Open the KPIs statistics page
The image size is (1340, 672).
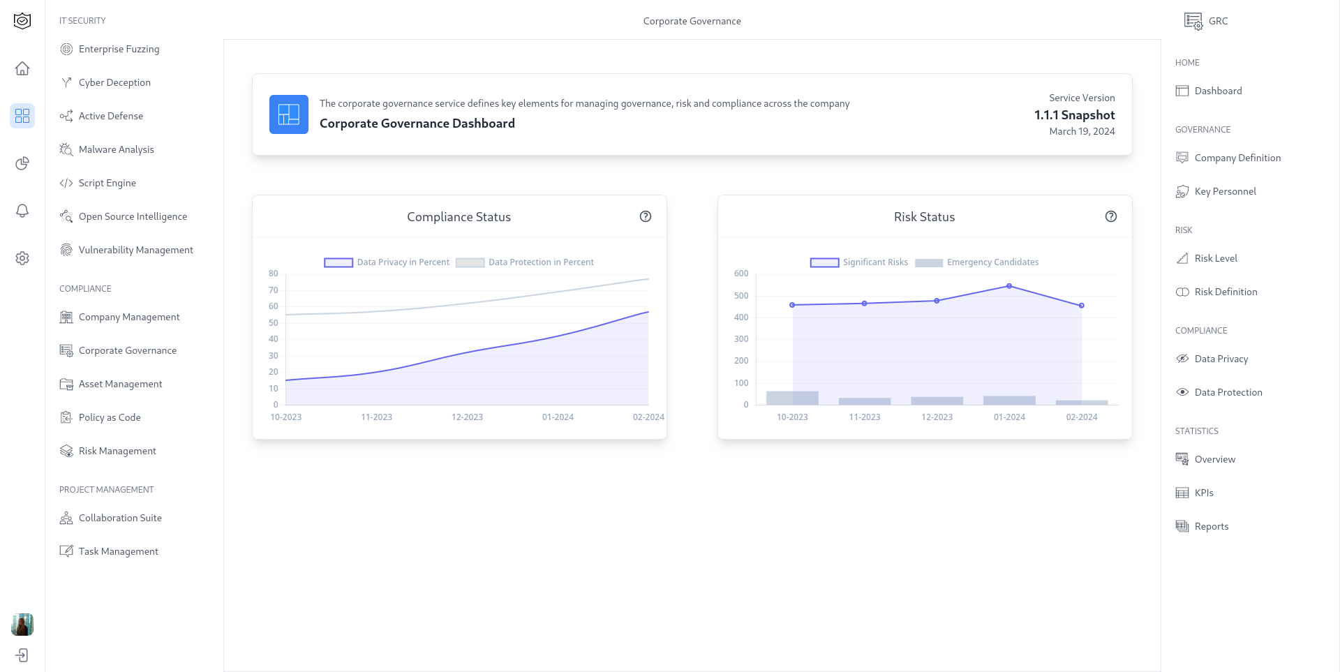pyautogui.click(x=1203, y=493)
